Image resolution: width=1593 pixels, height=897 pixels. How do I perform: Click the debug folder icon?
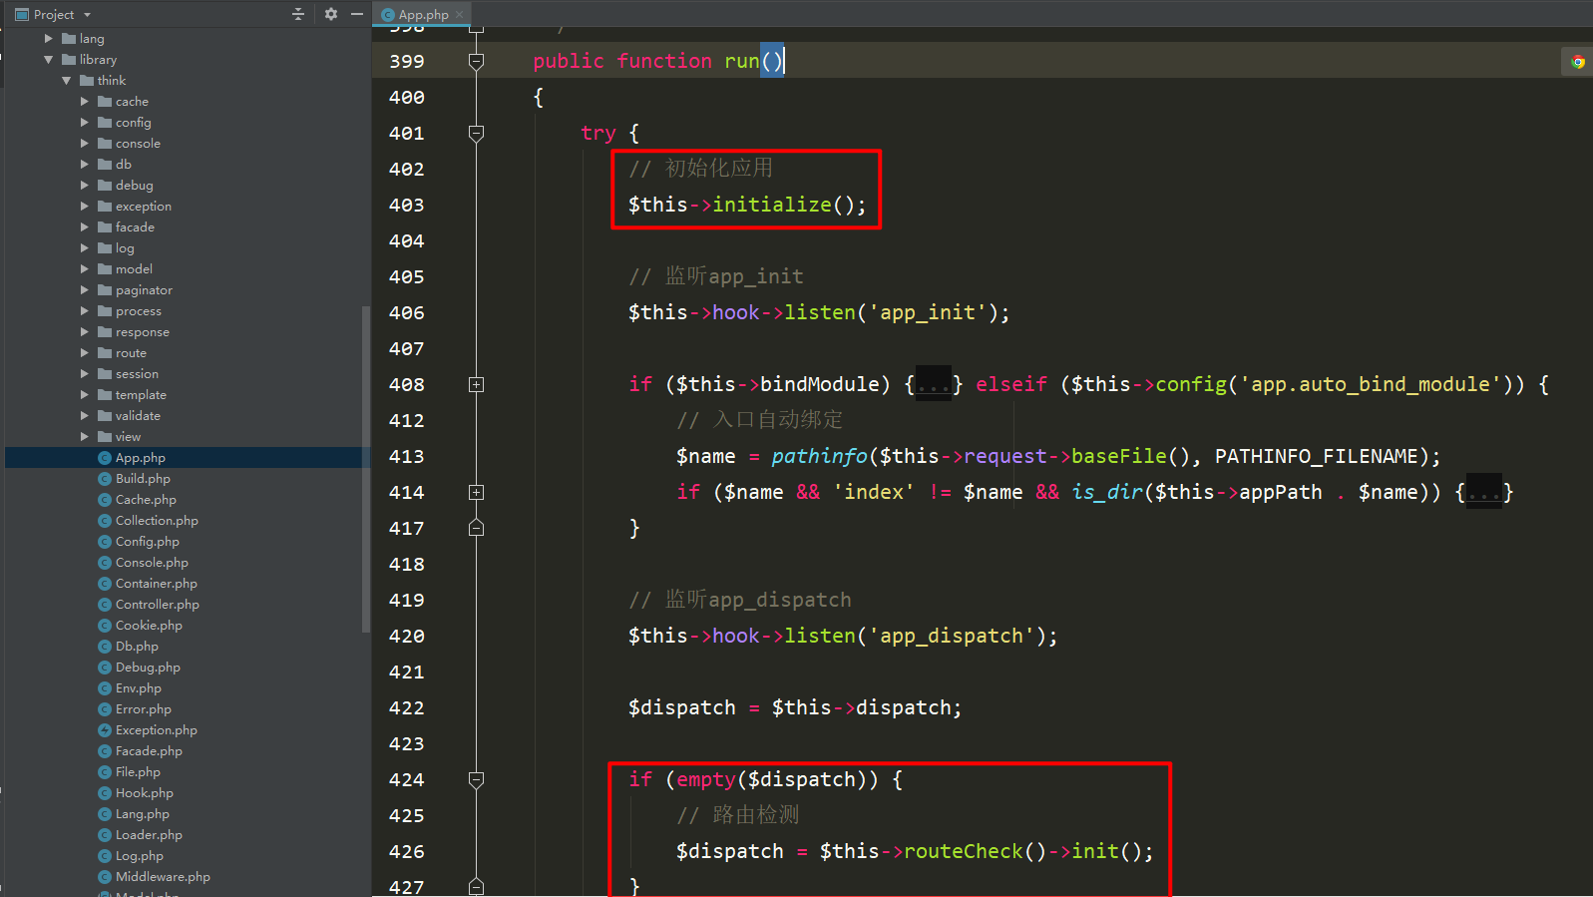(x=105, y=186)
